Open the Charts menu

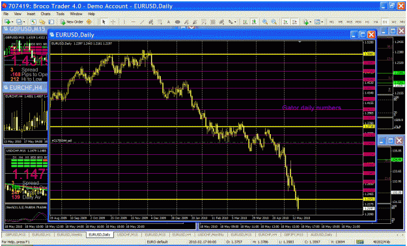coord(46,14)
